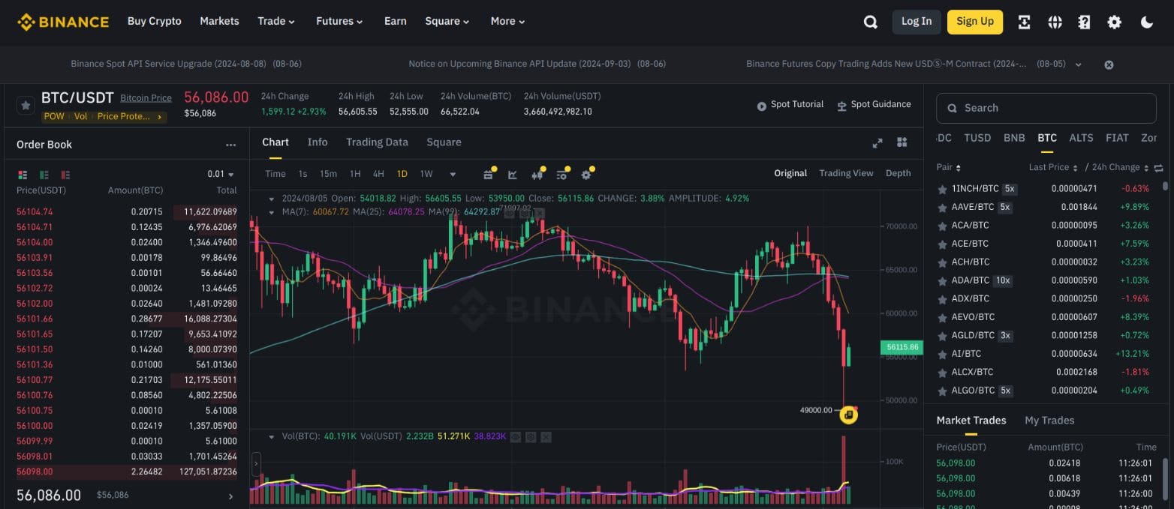The image size is (1174, 509).
Task: Favorite the BTC/USDT pair star
Action: click(x=26, y=105)
